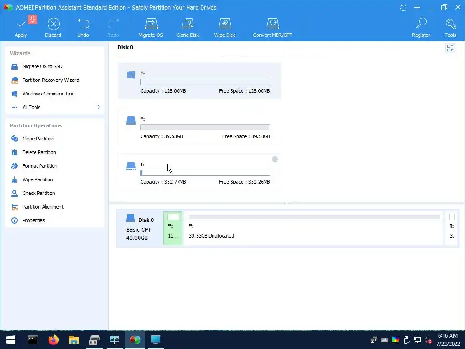The height and width of the screenshot is (349, 465).
Task: Discard pending operations
Action: (x=54, y=28)
